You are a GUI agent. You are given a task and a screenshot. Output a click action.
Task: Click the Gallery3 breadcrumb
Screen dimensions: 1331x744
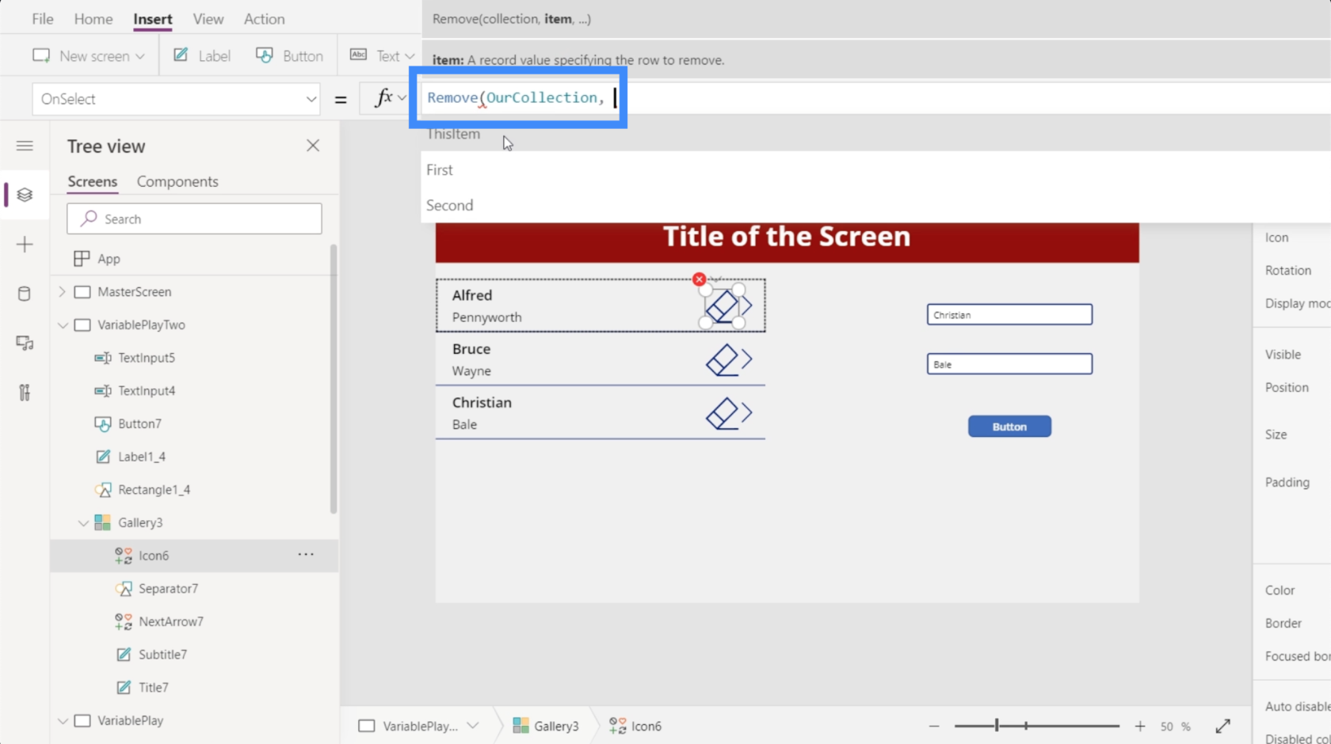pyautogui.click(x=546, y=726)
